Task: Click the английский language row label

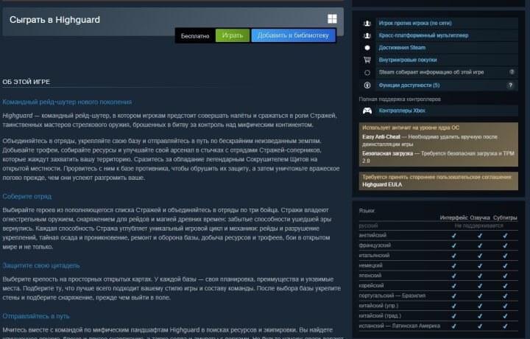Action: 372,235
